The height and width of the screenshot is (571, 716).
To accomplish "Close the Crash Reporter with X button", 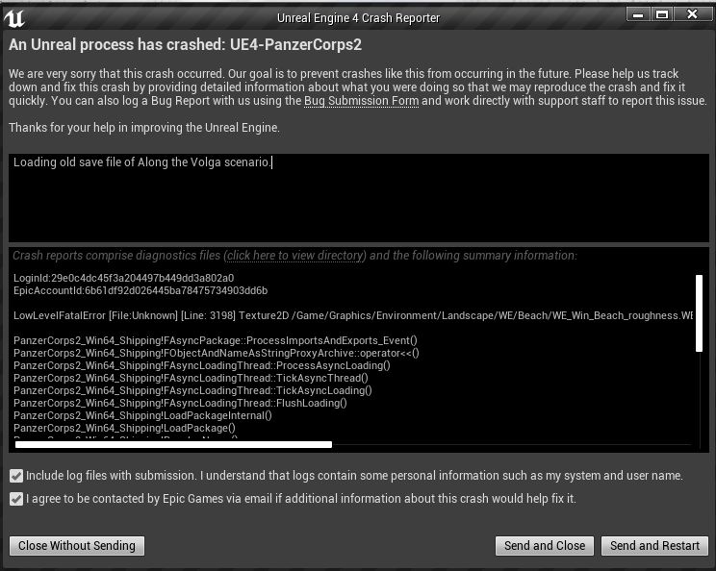I will pyautogui.click(x=692, y=14).
